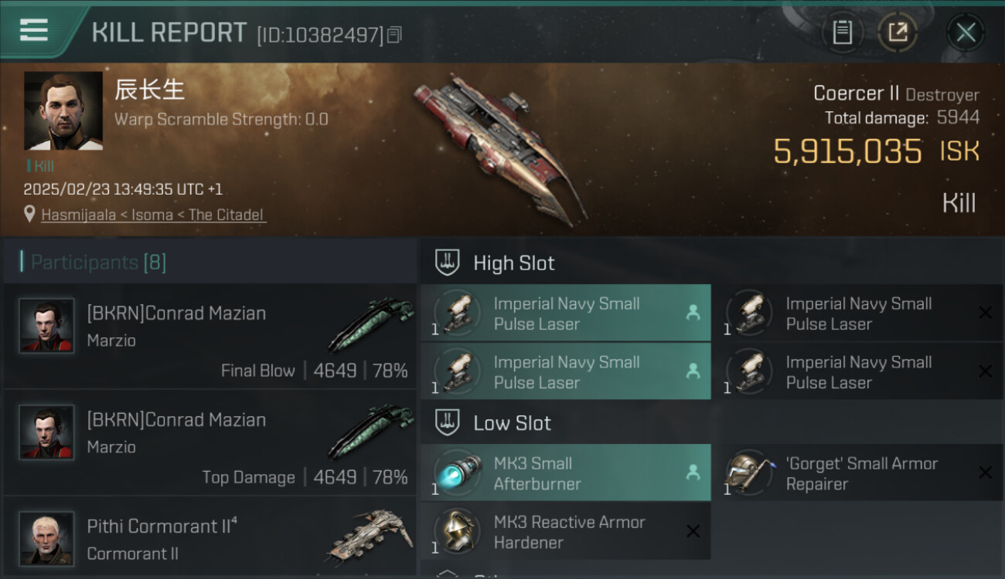The image size is (1005, 579).
Task: View victim pilot portrait 辰长生
Action: 63,111
